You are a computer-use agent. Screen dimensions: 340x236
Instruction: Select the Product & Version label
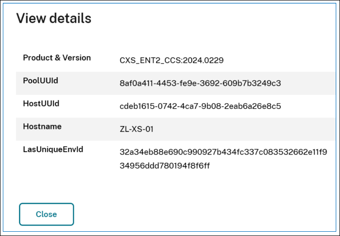tap(57, 58)
